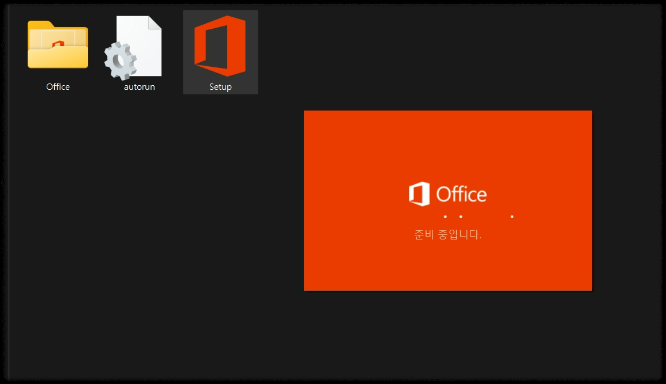Click the 'Office' folder name label
The width and height of the screenshot is (666, 384).
pos(58,87)
